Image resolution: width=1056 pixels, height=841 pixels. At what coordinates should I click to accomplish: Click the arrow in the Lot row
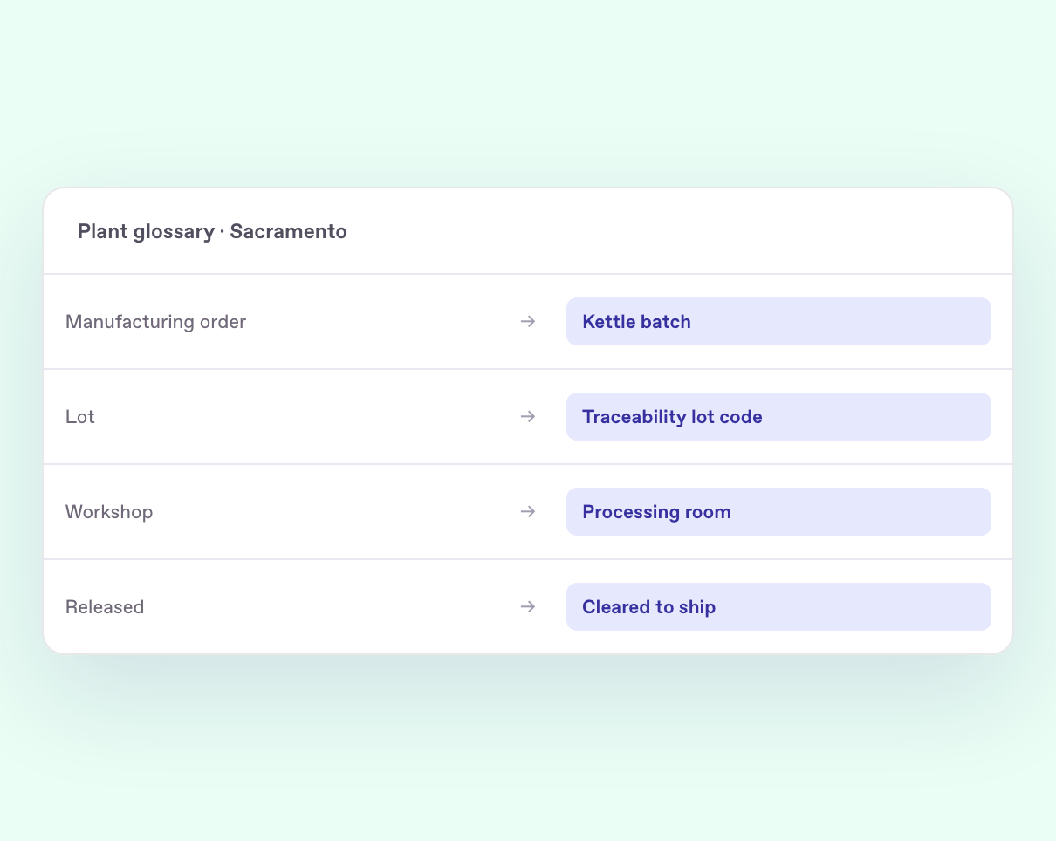click(x=528, y=417)
